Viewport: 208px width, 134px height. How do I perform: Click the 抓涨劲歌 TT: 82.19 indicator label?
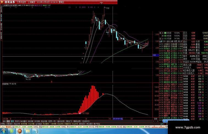click(x=9, y=84)
